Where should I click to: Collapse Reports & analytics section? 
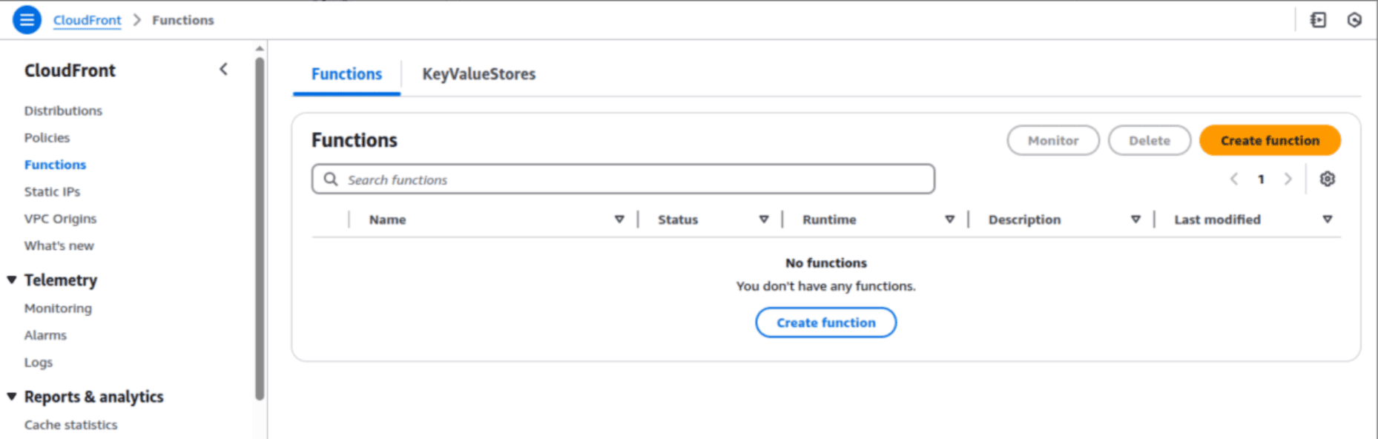12,397
